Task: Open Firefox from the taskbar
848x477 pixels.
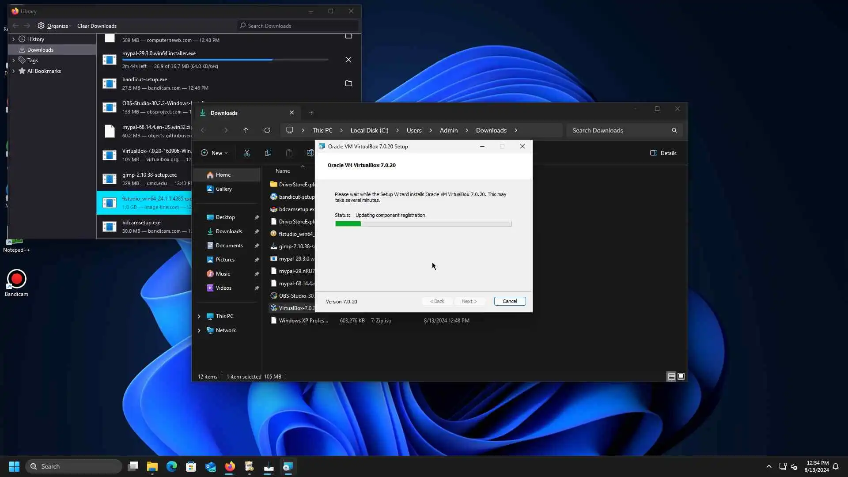Action: 230,466
